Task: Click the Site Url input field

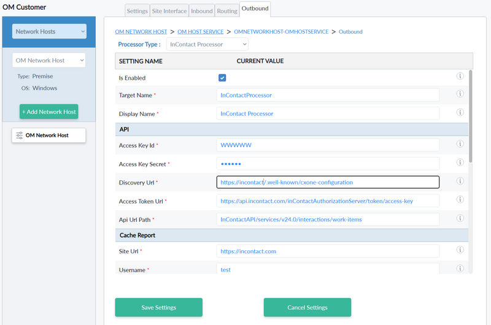Action: click(328, 251)
